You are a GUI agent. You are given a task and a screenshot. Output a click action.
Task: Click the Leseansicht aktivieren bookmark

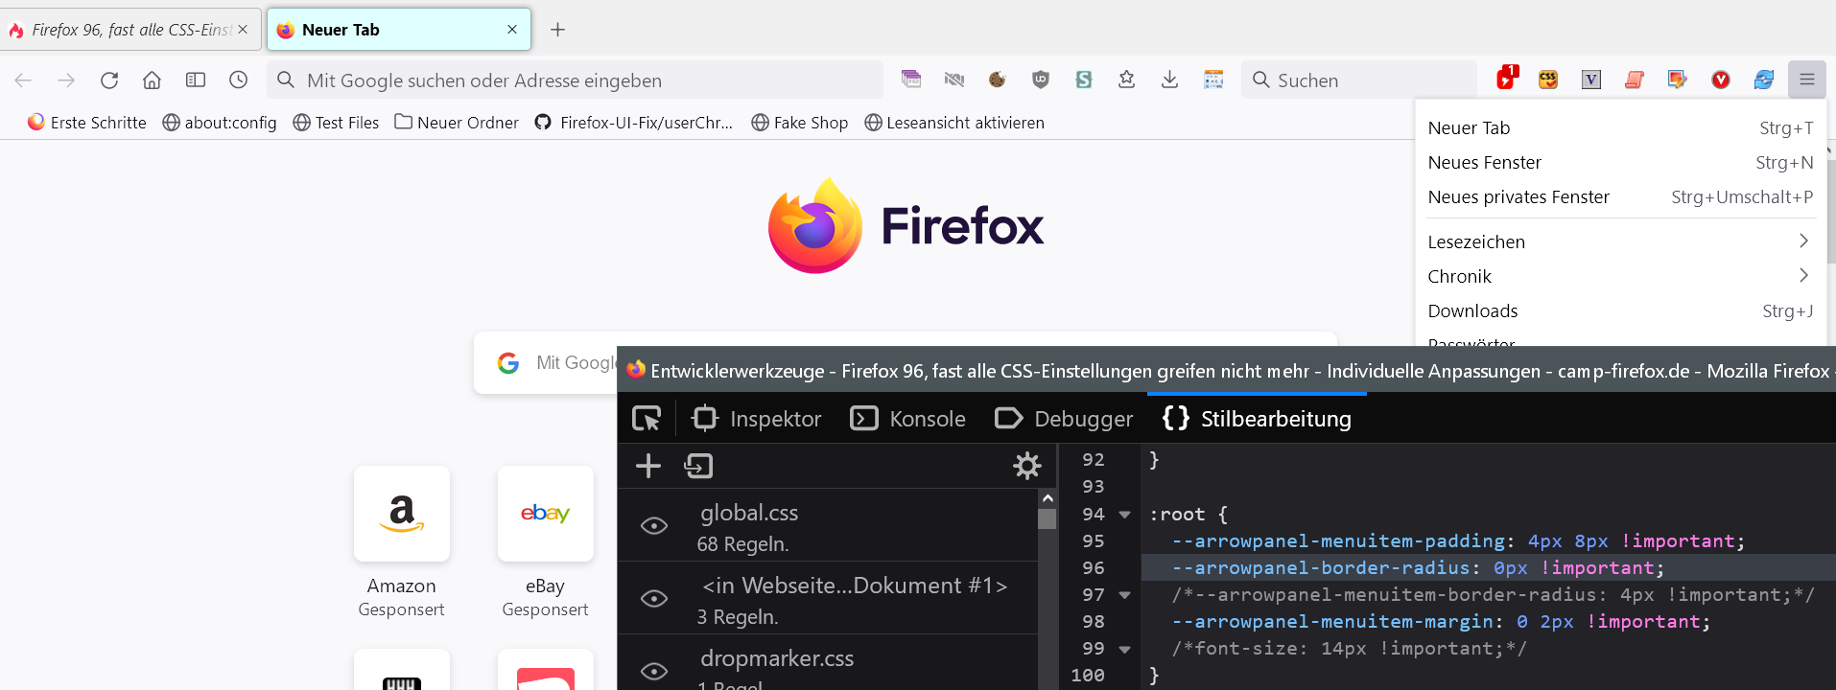coord(954,123)
